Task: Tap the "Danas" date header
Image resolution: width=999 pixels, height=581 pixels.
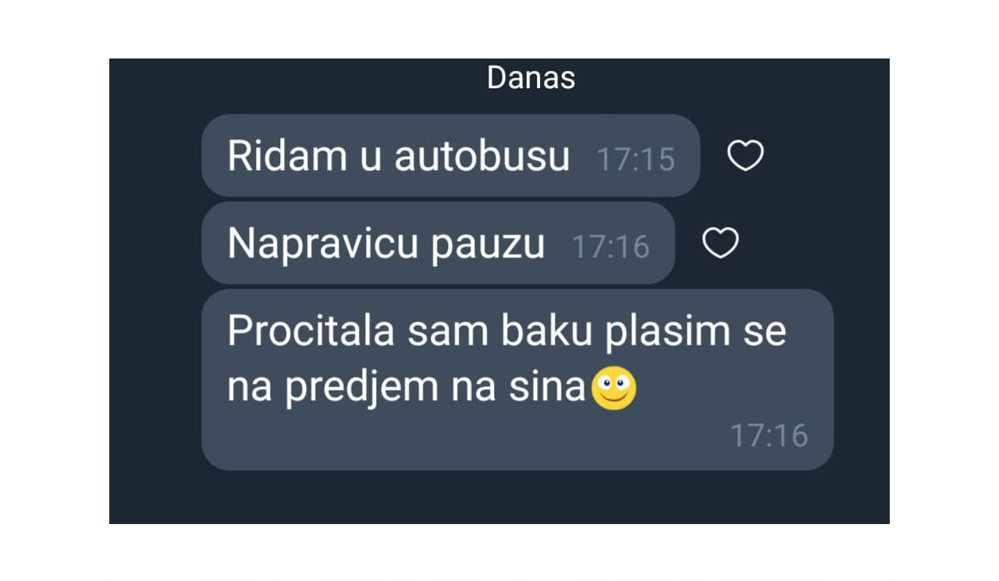Action: (531, 78)
